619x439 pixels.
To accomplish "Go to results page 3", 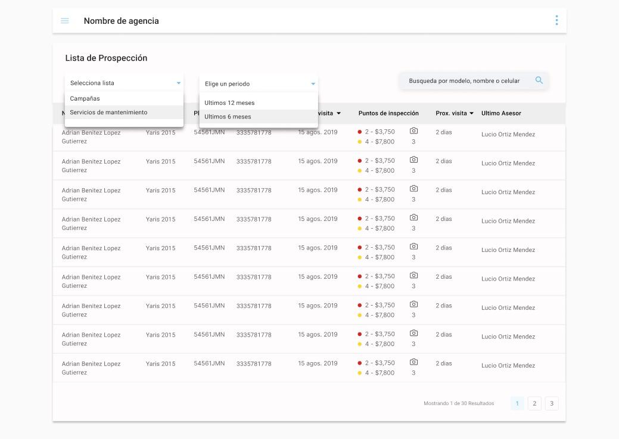I will [552, 403].
